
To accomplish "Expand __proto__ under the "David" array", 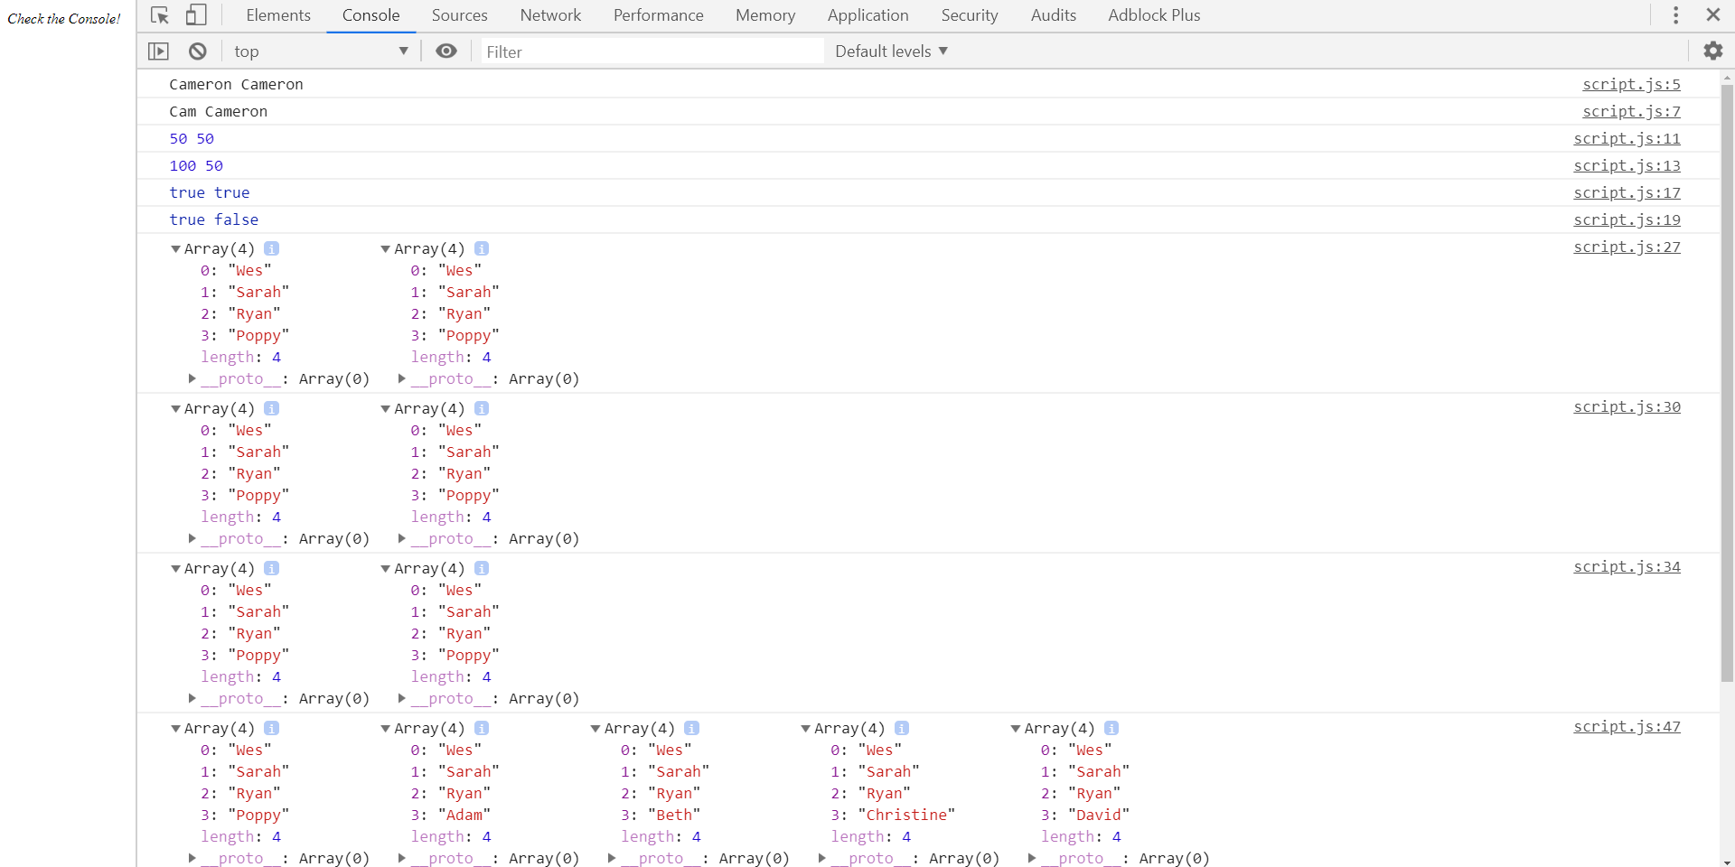I will tap(1031, 858).
